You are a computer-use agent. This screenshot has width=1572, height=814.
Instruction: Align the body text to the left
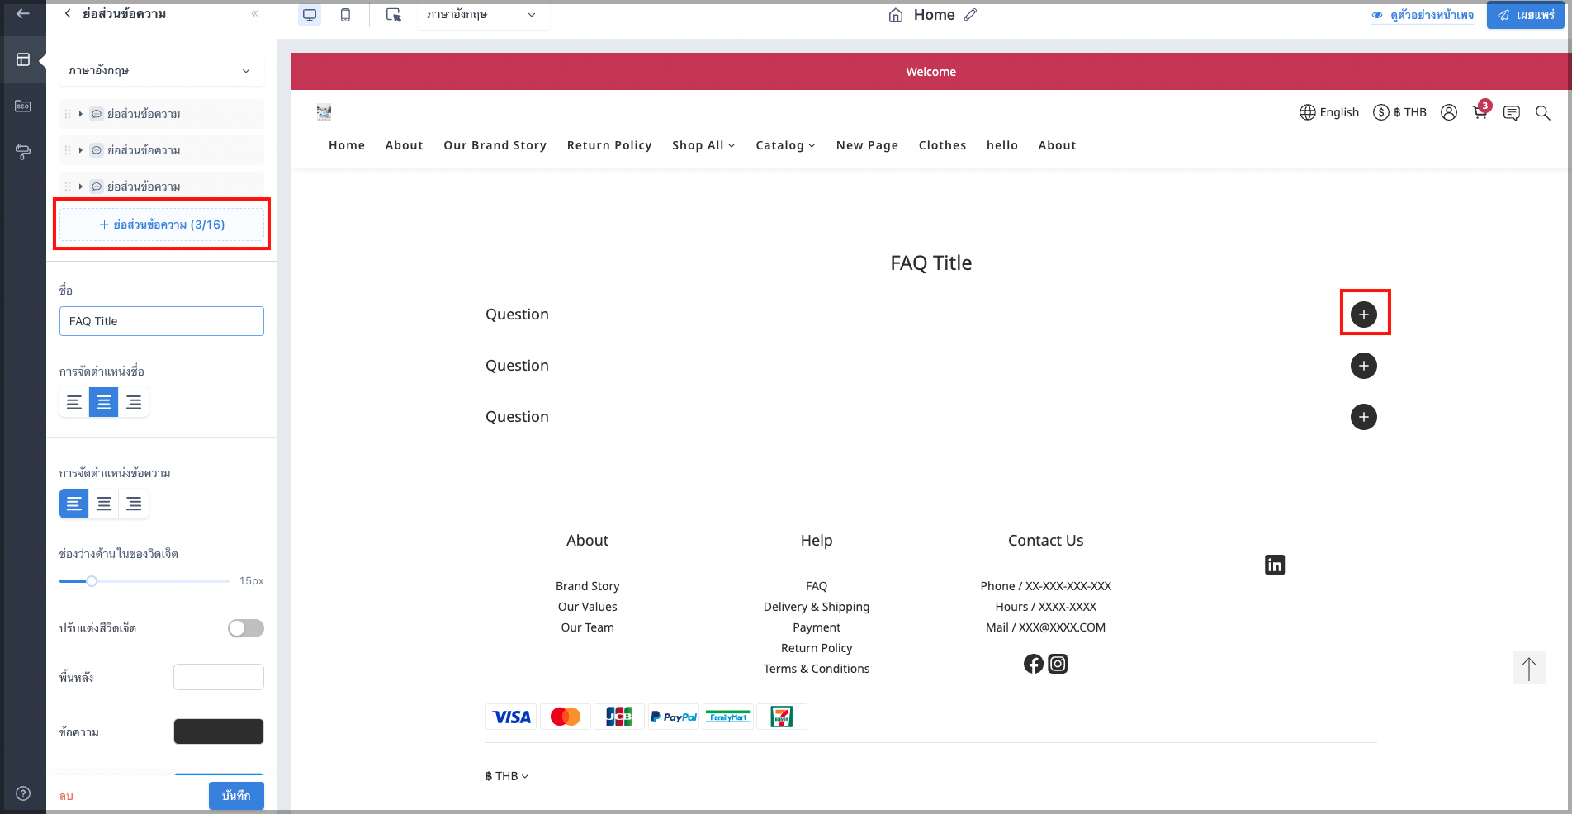tap(74, 504)
